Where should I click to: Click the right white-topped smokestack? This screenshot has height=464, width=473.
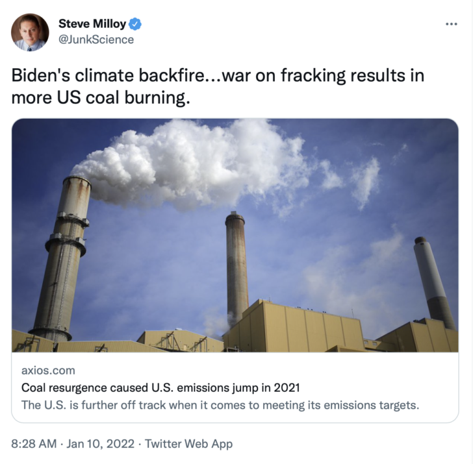tap(433, 282)
